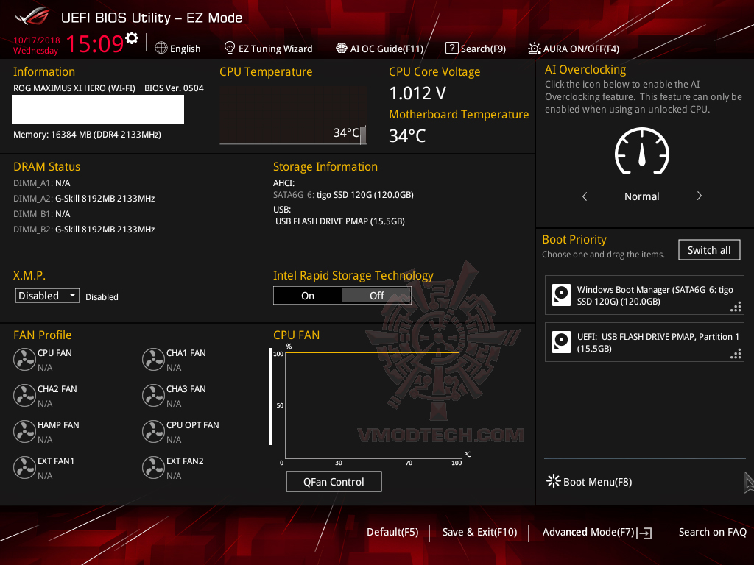Click ROG MAXIMUS XI HERO (WI-FI) text
This screenshot has height=565, width=754.
coord(74,88)
